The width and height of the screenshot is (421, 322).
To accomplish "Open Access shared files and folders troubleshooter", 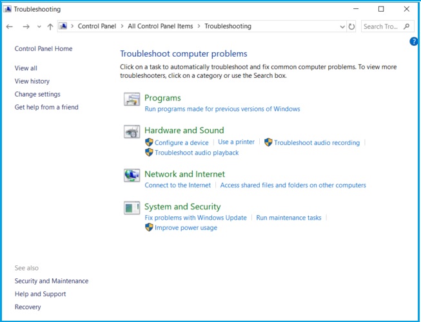I will [x=293, y=185].
